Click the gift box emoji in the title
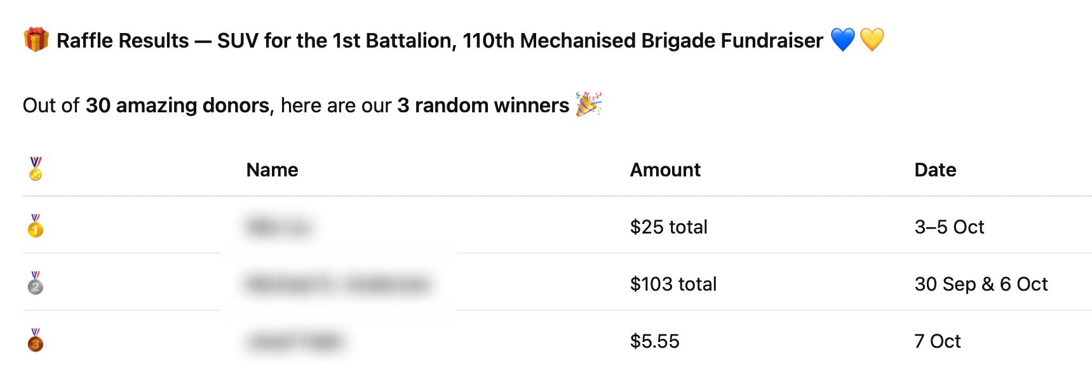Image resolution: width=1092 pixels, height=389 pixels. pyautogui.click(x=36, y=40)
